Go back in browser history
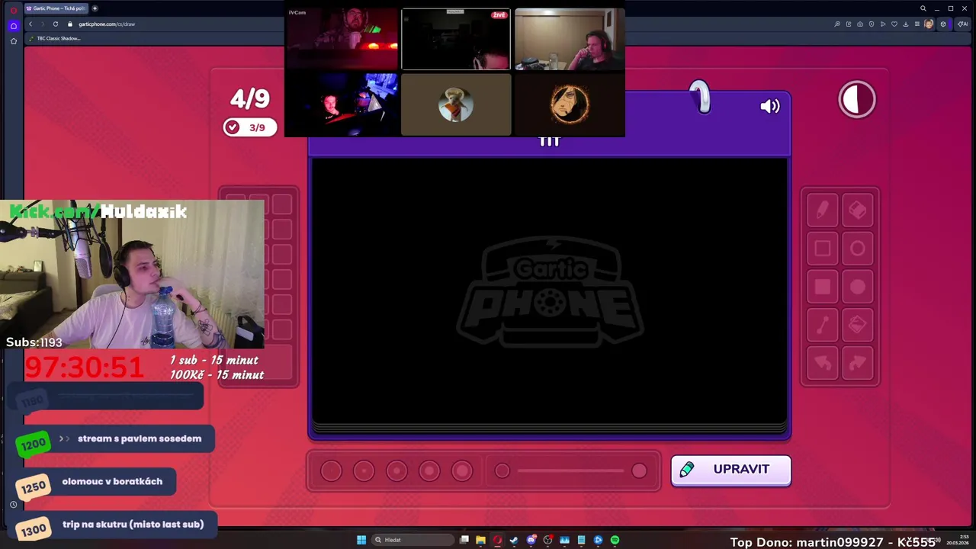Image resolution: width=976 pixels, height=549 pixels. click(x=30, y=24)
